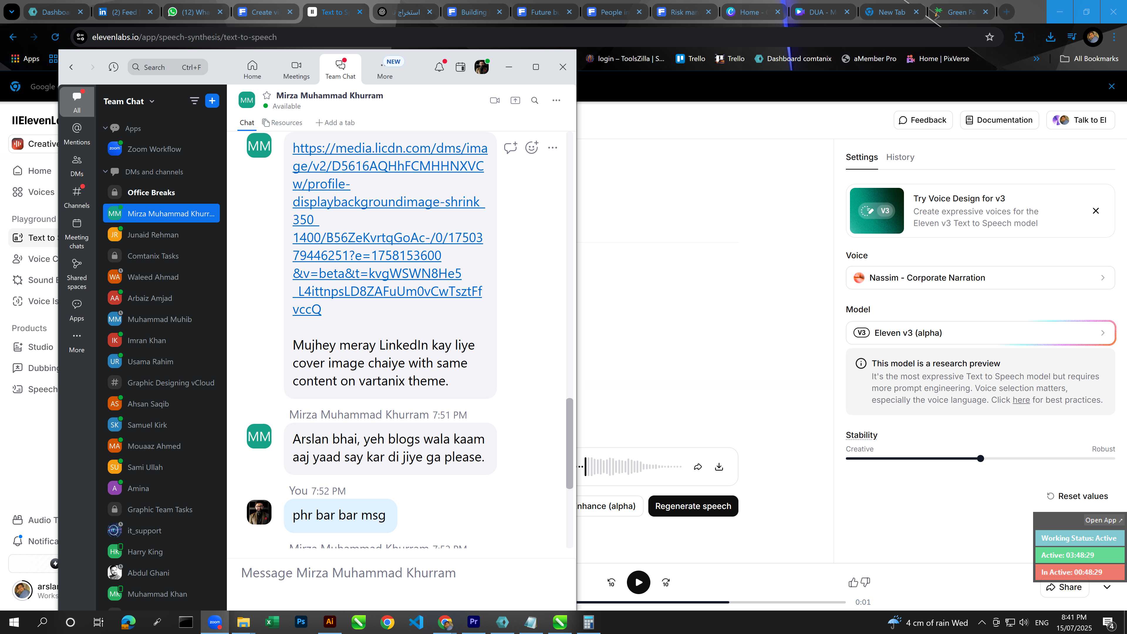The width and height of the screenshot is (1127, 634).
Task: Bookmark this page with the star icon
Action: pyautogui.click(x=990, y=37)
